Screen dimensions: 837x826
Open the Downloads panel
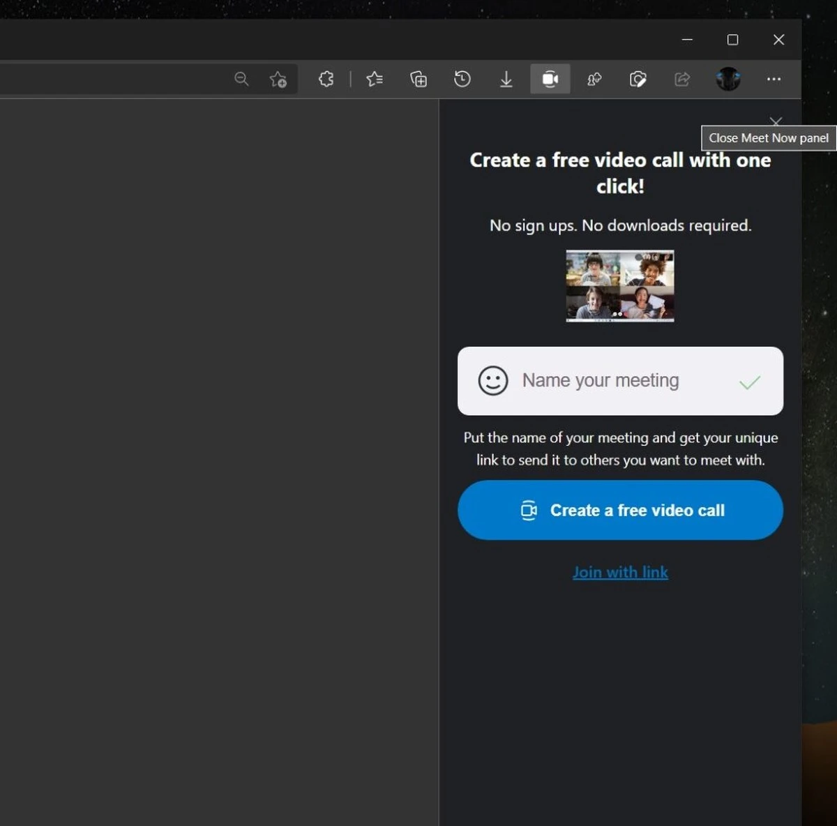point(506,79)
